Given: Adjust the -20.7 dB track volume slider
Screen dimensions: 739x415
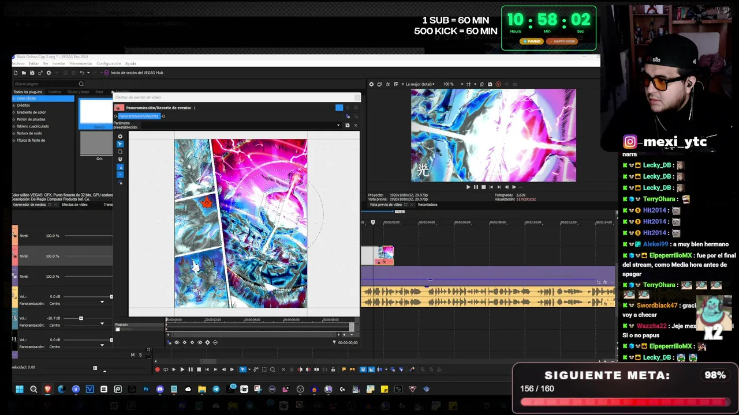Looking at the screenshot, I should click(81, 318).
